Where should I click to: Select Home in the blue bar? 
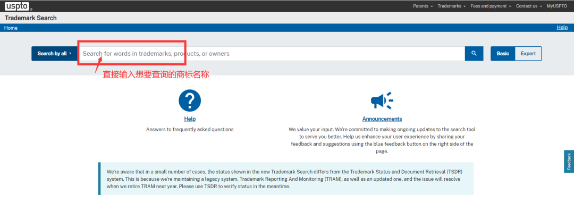tap(11, 28)
